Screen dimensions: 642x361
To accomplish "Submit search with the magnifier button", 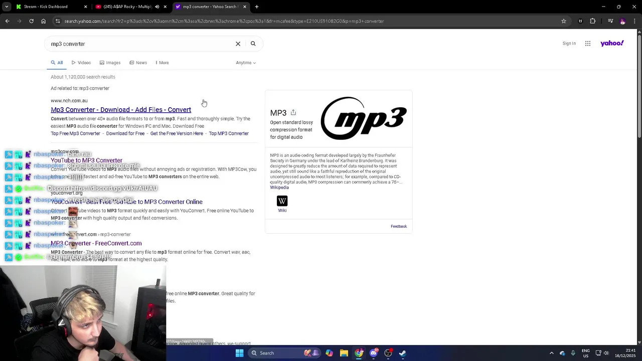I will pyautogui.click(x=253, y=44).
